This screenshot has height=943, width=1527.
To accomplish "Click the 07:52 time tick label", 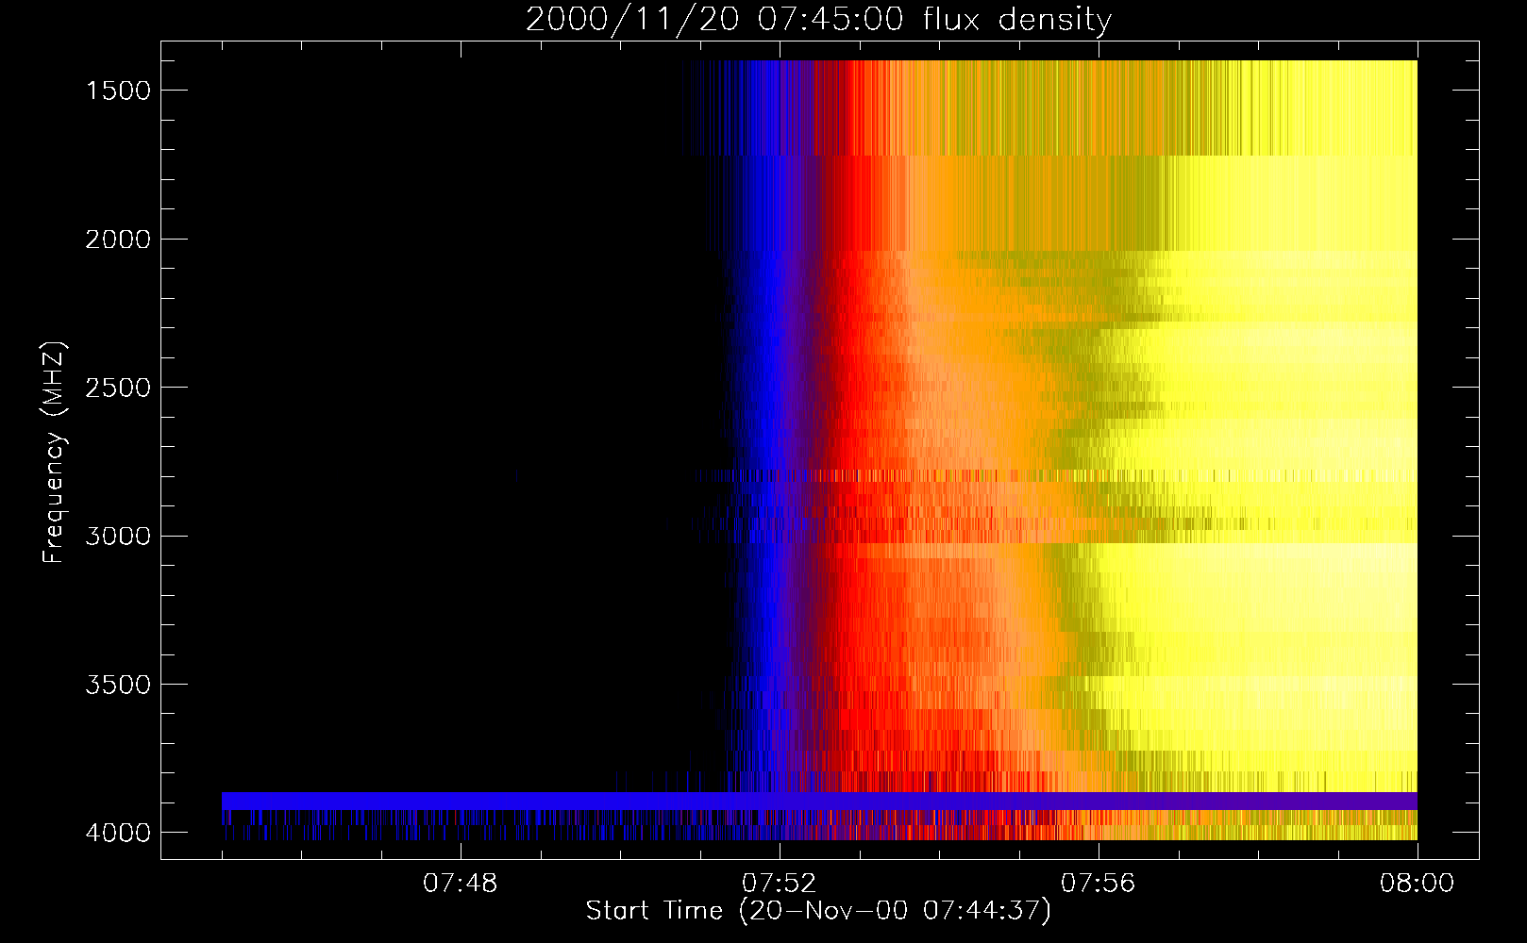I will coord(780,884).
